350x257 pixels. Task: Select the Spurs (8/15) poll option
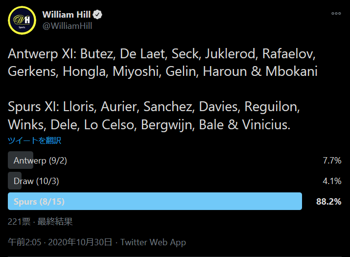click(39, 201)
